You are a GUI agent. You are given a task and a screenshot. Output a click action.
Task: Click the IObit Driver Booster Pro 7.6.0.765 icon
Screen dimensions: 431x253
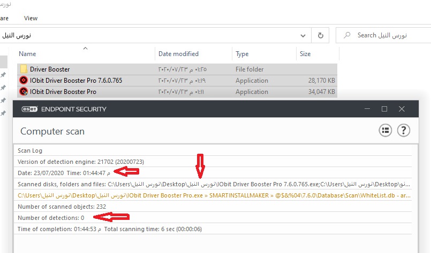[23, 81]
